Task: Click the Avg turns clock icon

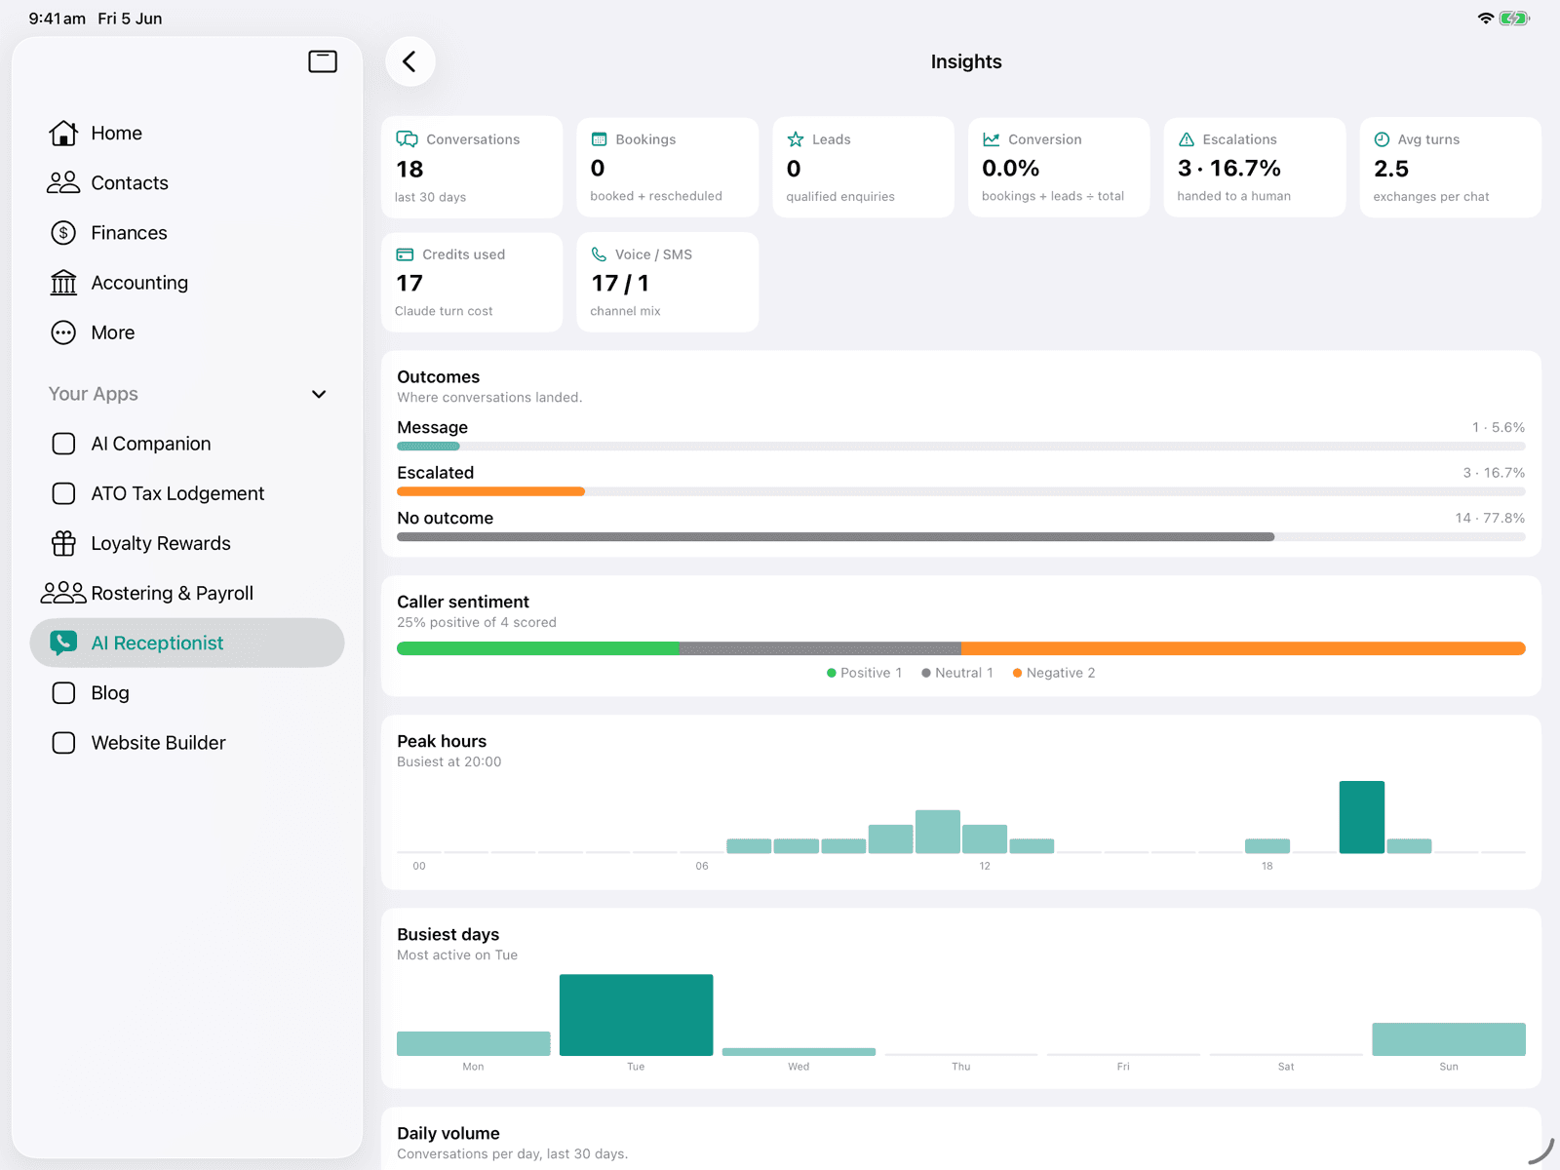Action: pyautogui.click(x=1382, y=139)
